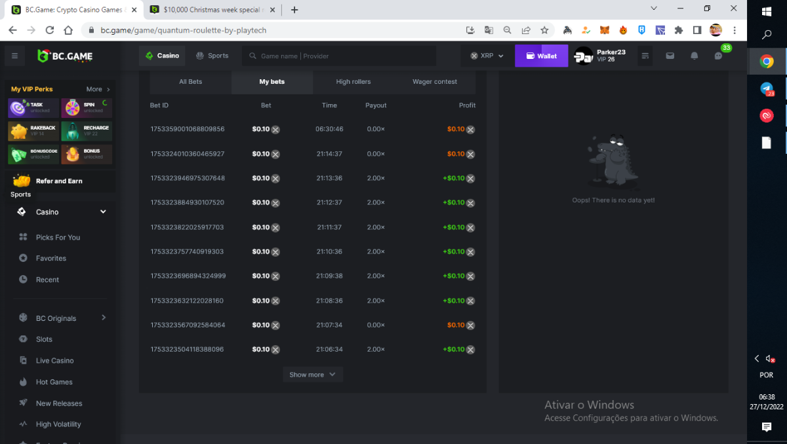The width and height of the screenshot is (787, 444).
Task: Open the Refer and Earn link
Action: [59, 181]
